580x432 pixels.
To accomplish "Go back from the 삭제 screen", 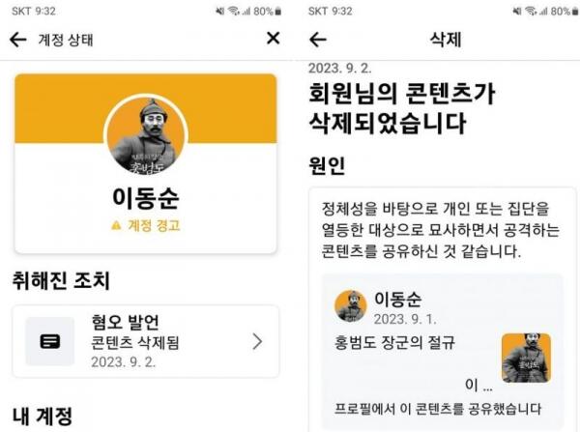I will 318,40.
